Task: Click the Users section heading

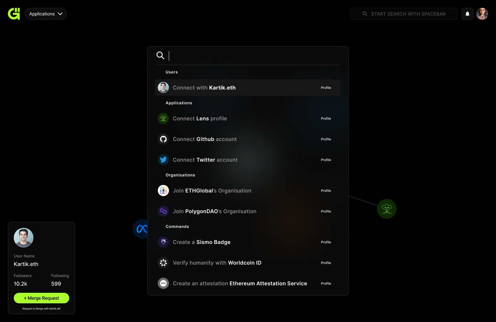Action: tap(172, 72)
